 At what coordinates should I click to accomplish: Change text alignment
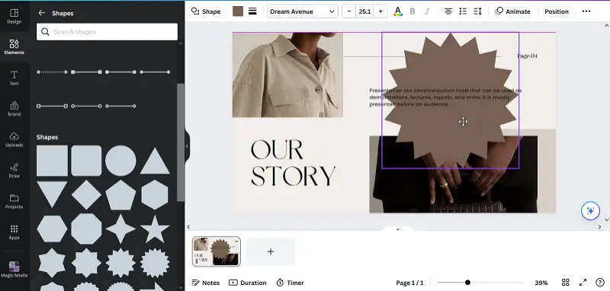tap(448, 11)
